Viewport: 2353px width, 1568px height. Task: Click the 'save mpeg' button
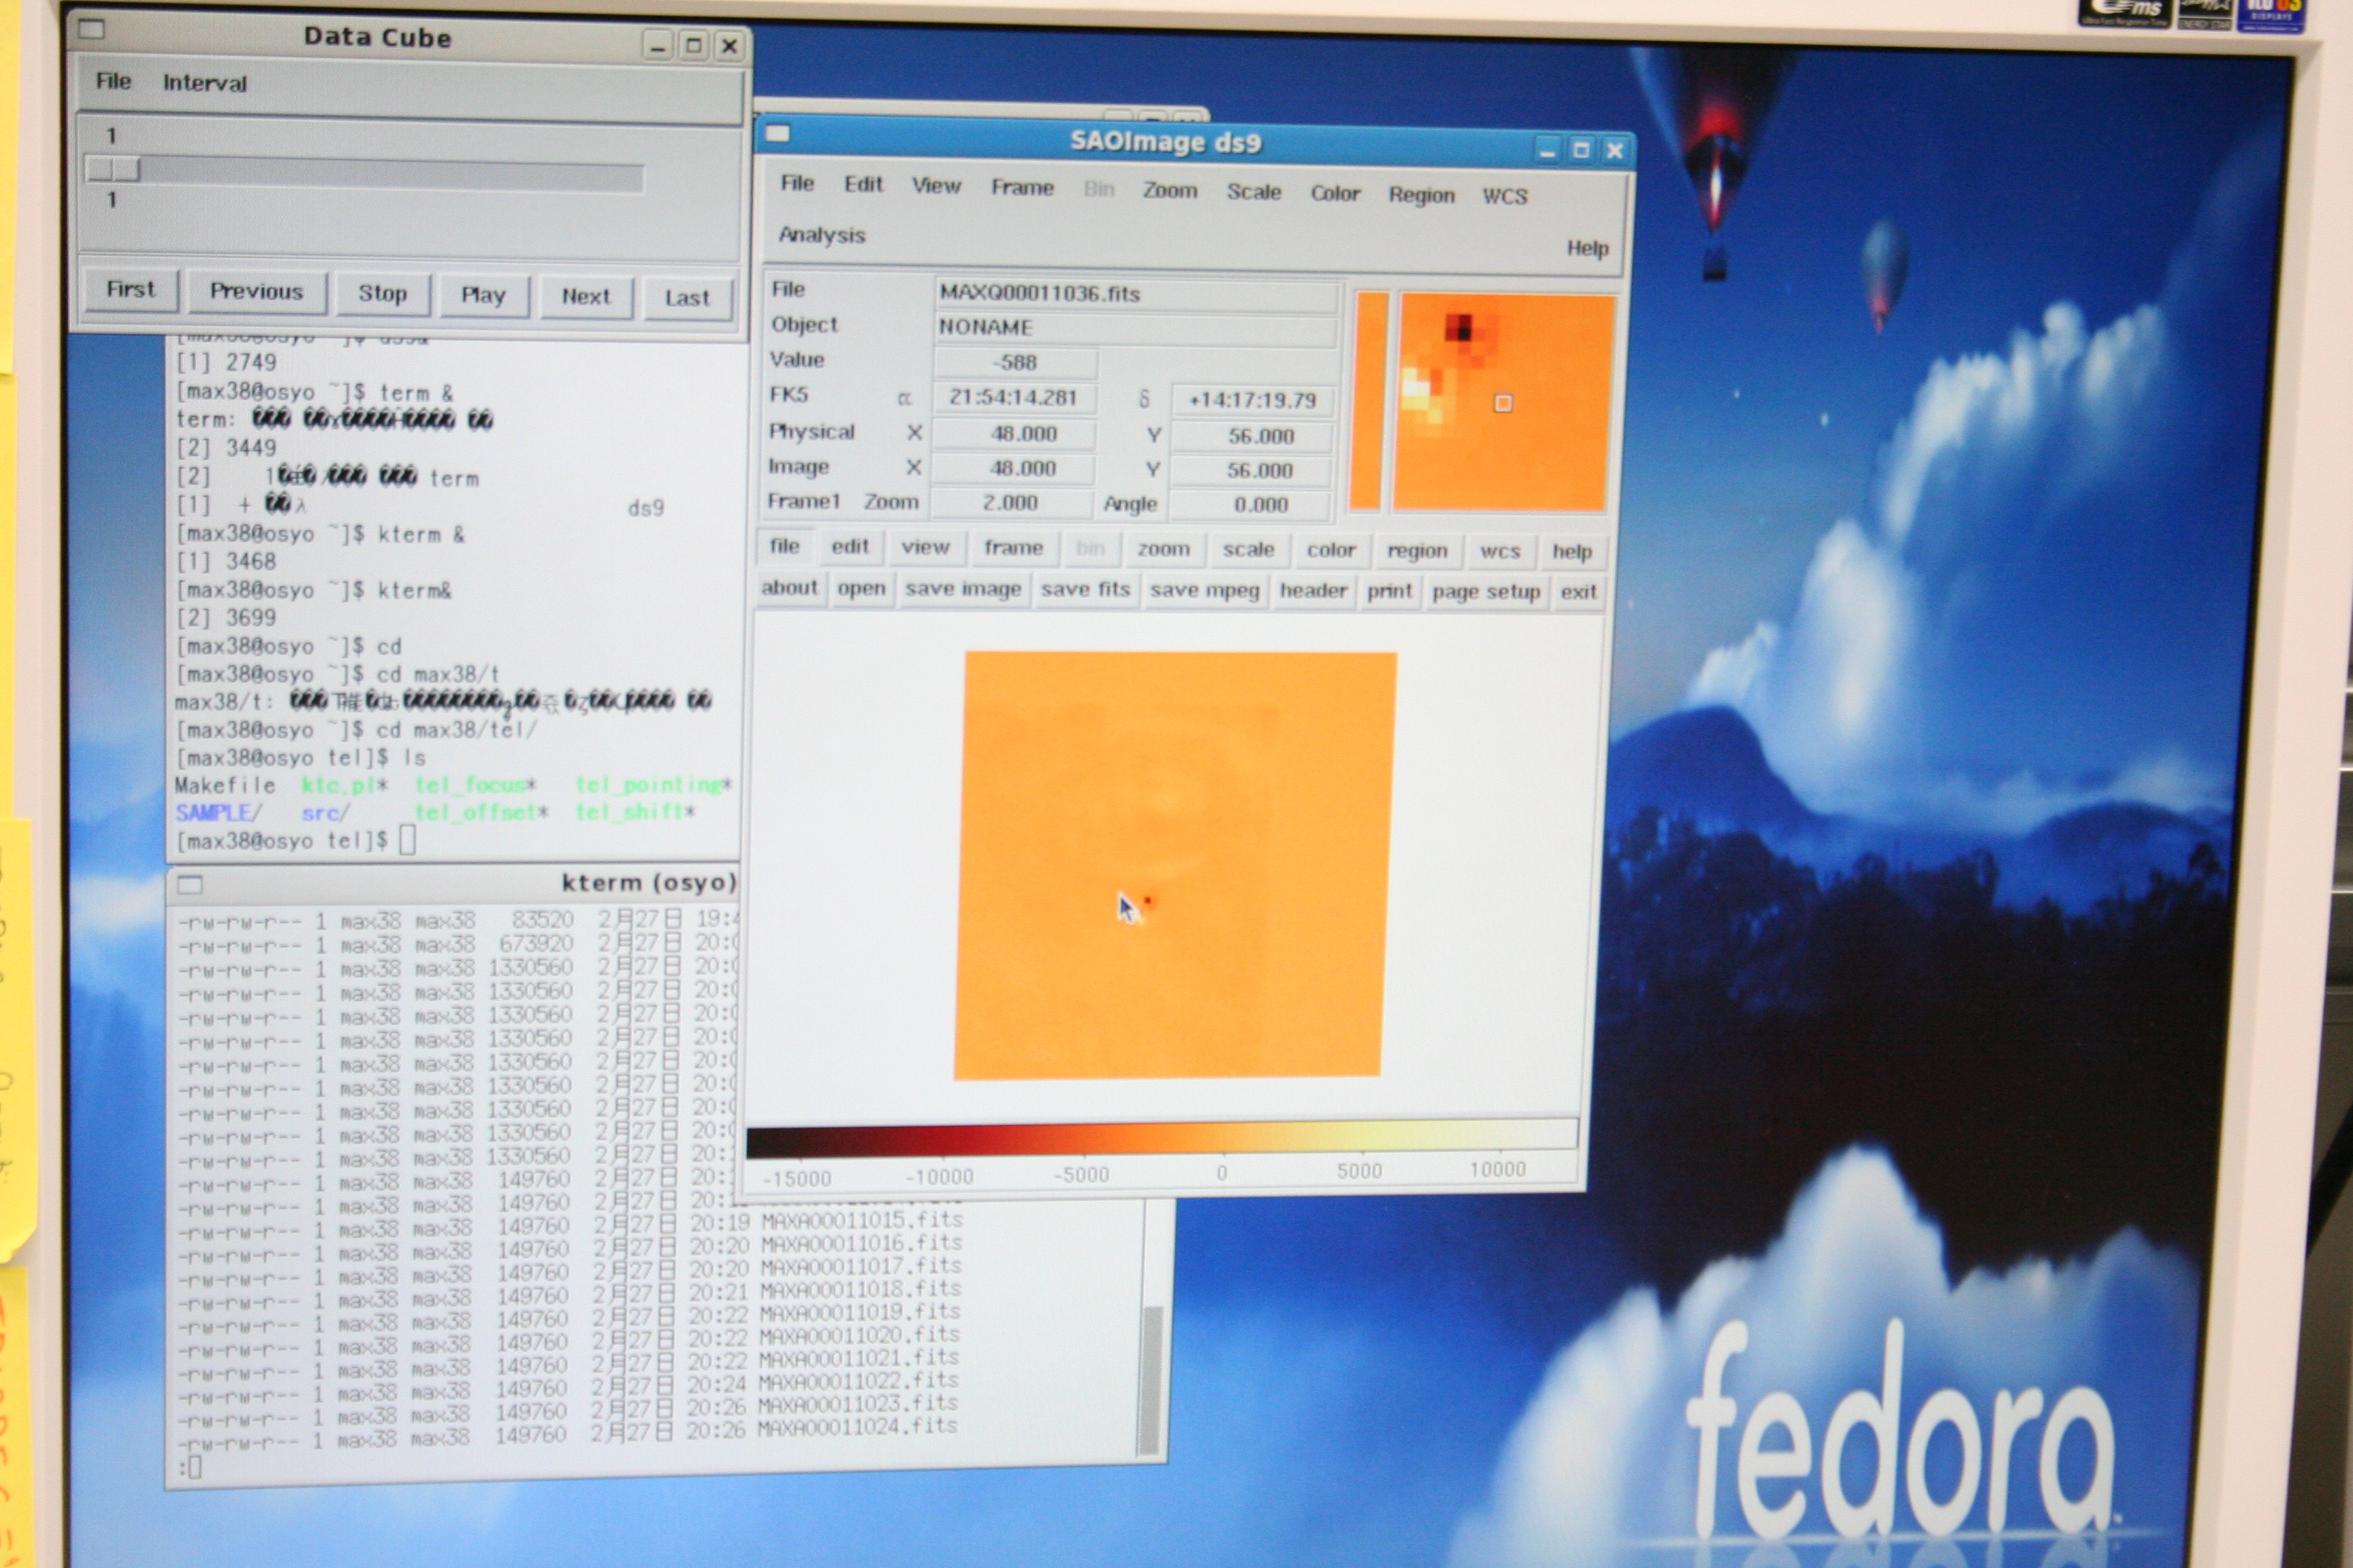(x=1204, y=591)
